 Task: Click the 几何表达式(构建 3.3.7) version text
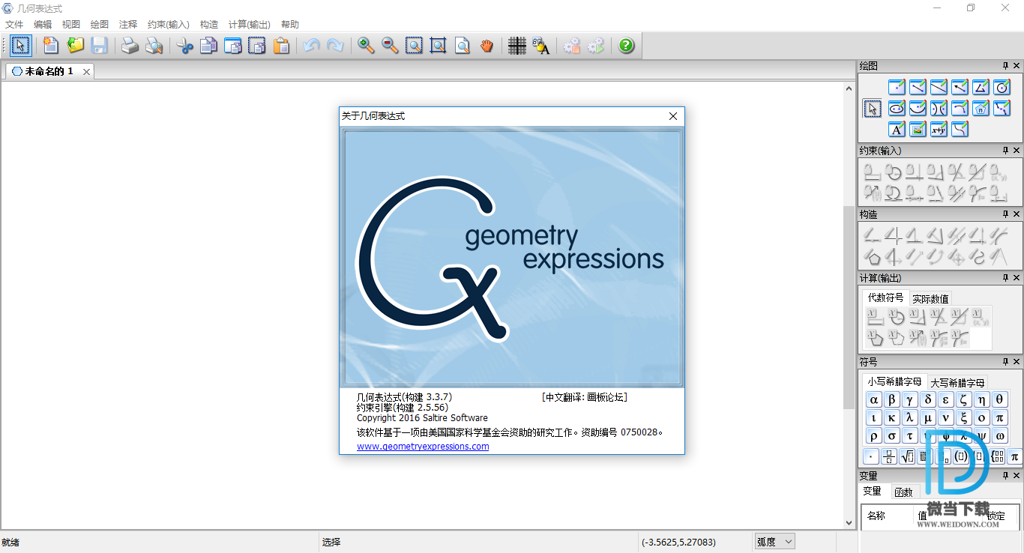coord(405,397)
